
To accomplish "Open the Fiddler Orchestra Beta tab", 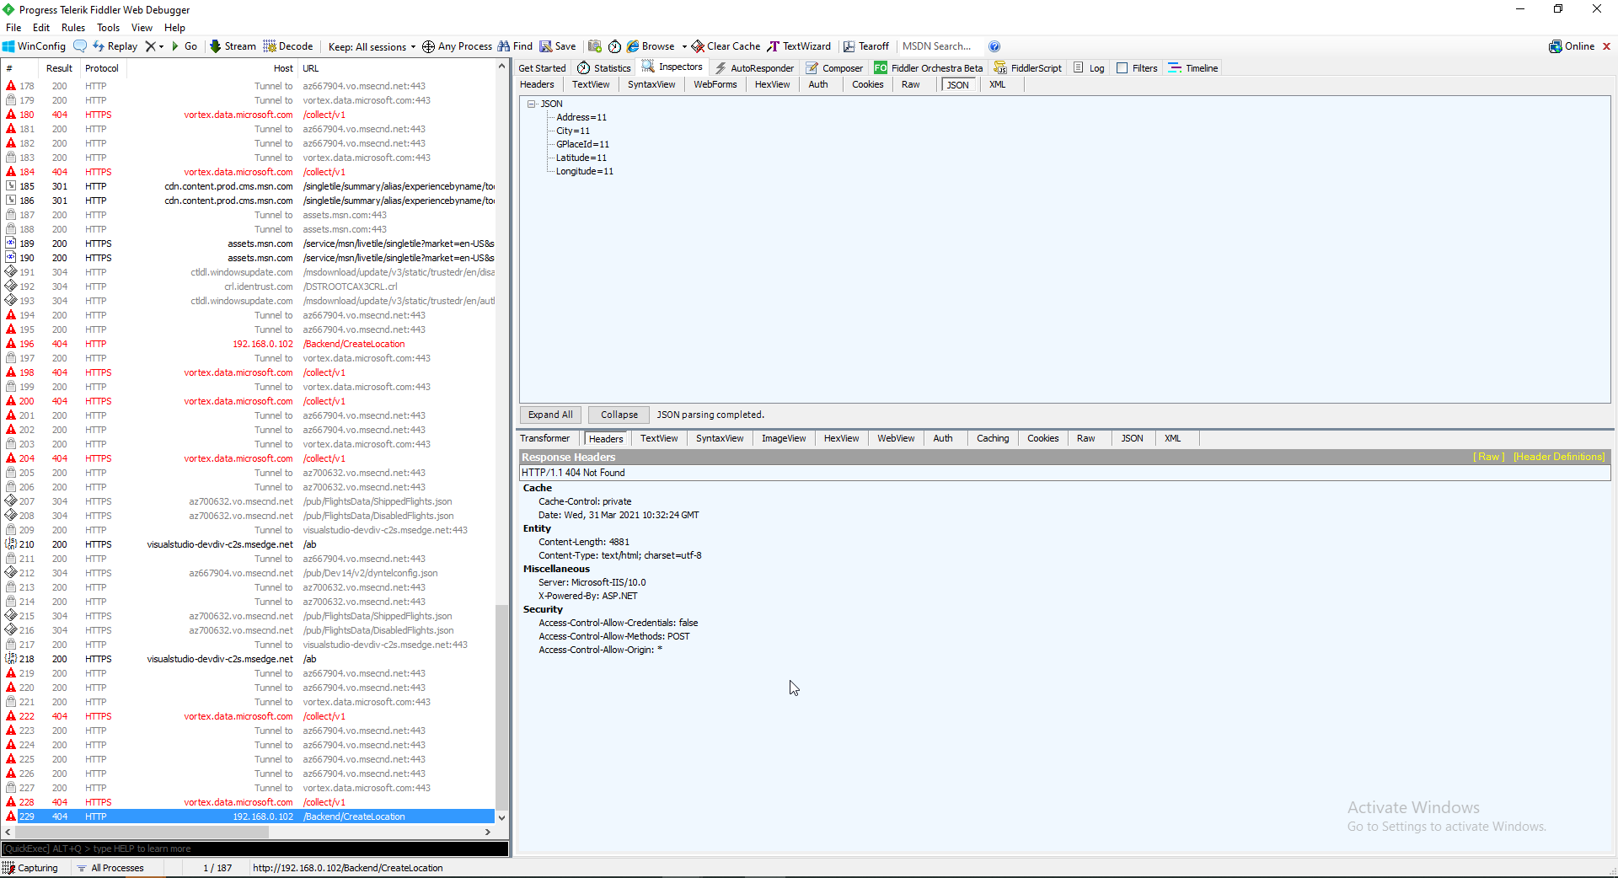I will [929, 68].
